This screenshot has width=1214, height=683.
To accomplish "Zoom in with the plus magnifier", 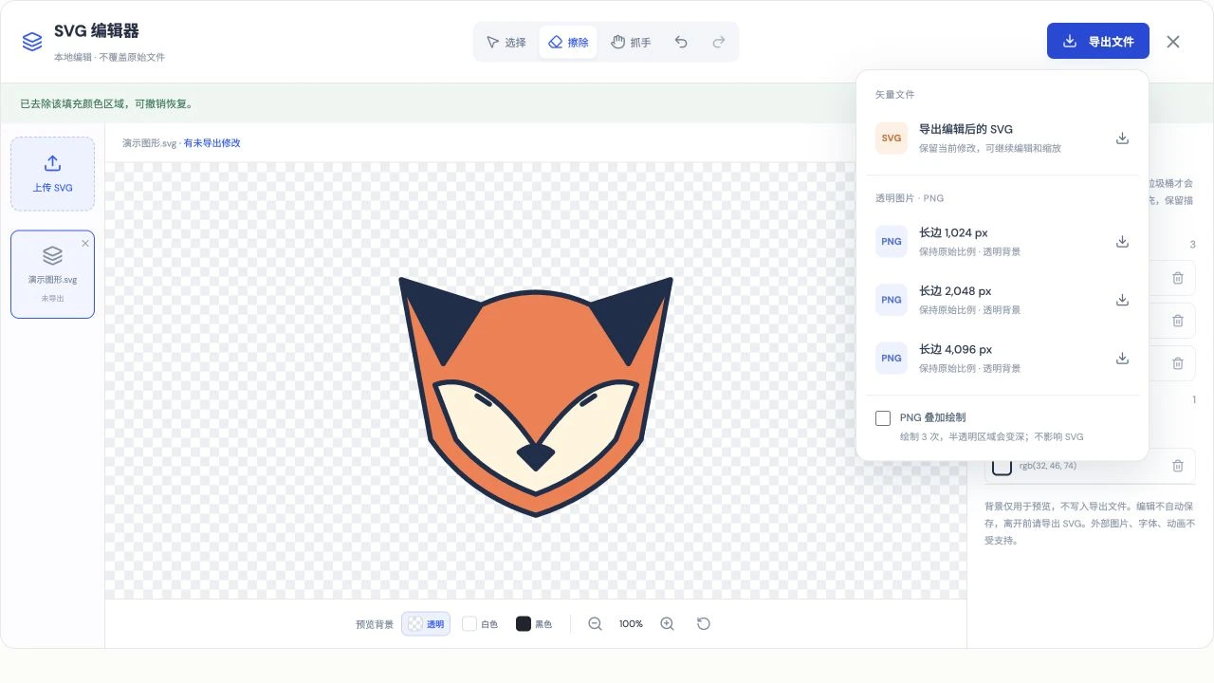I will tap(667, 624).
